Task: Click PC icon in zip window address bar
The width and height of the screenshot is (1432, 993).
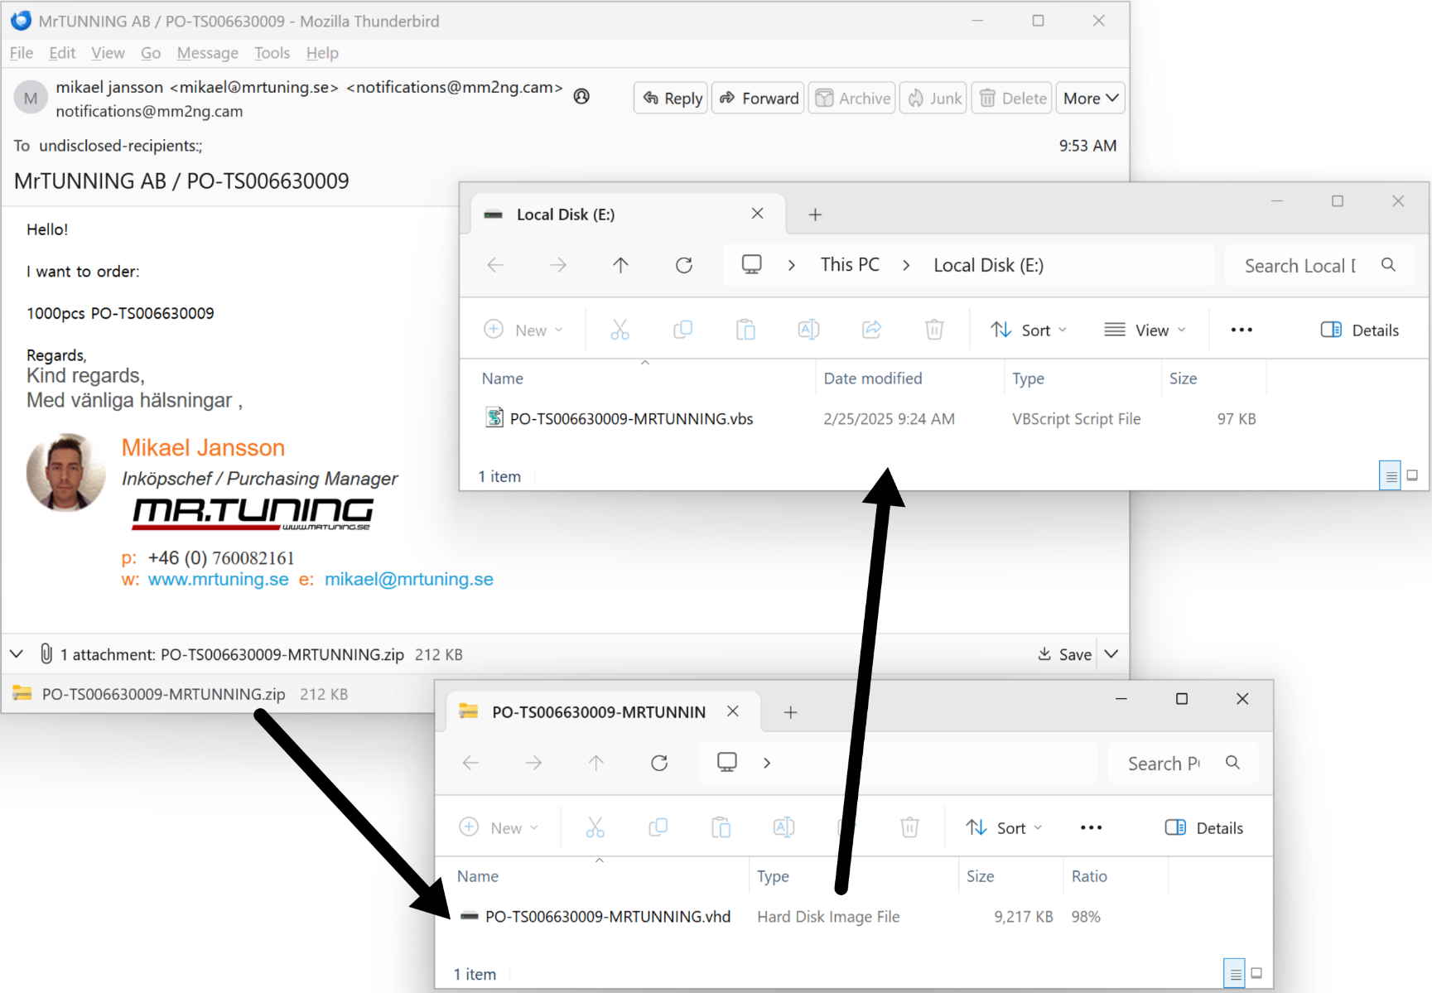Action: 726,762
